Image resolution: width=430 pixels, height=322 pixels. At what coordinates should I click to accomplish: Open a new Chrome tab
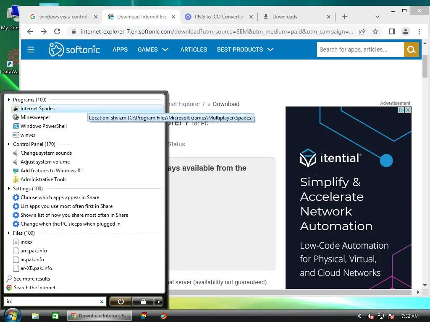tap(345, 17)
